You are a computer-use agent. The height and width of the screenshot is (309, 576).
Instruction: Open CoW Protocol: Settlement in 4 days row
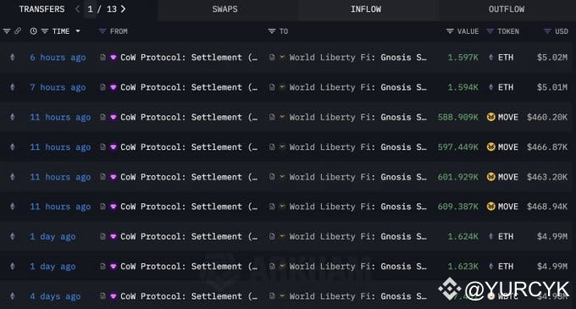pos(189,296)
